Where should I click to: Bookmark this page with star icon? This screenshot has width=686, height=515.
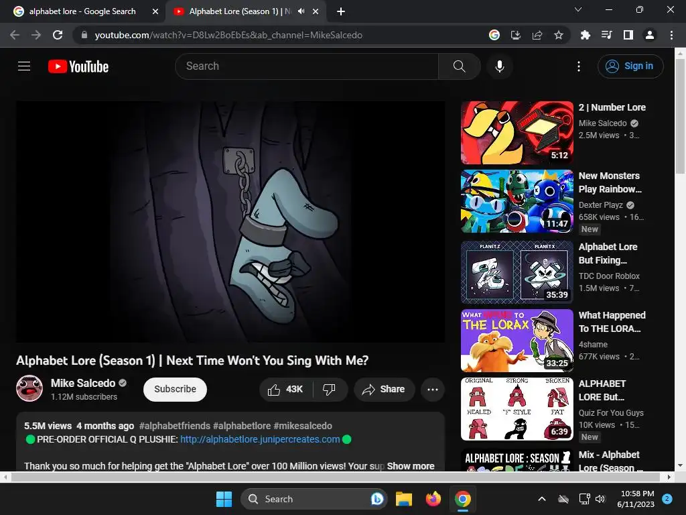coord(558,35)
